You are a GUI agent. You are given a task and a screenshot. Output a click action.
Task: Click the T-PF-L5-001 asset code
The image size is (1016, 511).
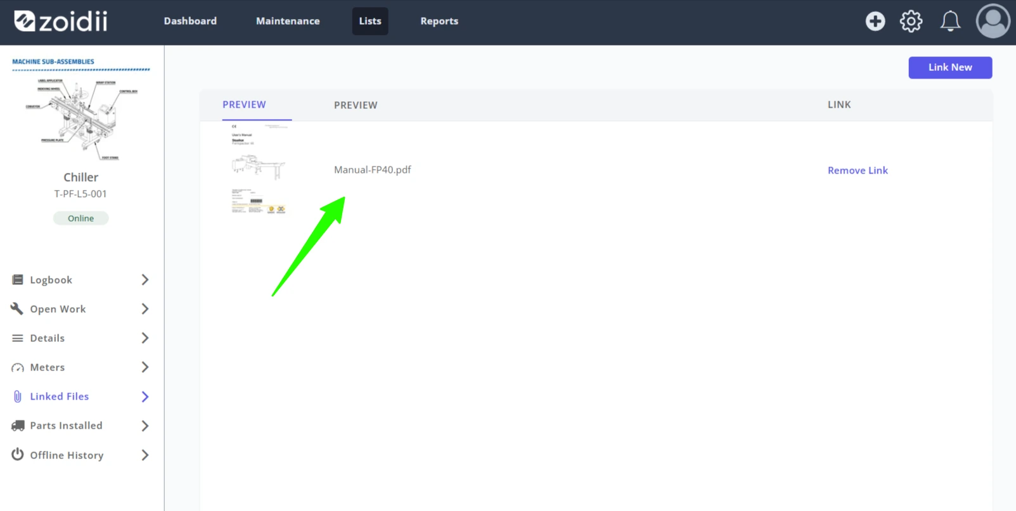pos(80,194)
